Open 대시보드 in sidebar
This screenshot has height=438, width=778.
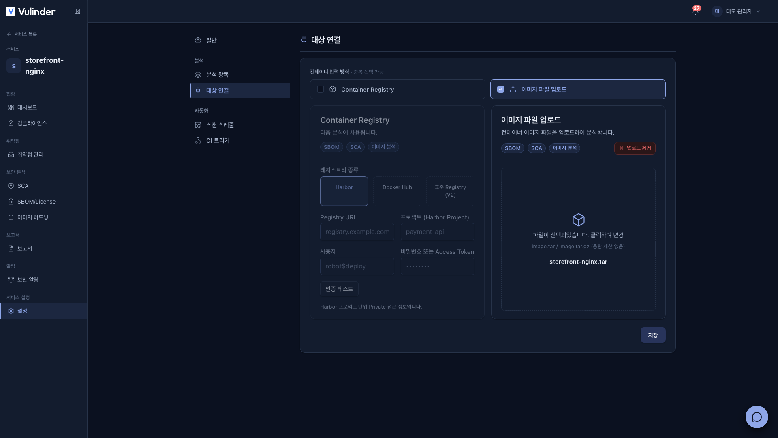(43, 107)
